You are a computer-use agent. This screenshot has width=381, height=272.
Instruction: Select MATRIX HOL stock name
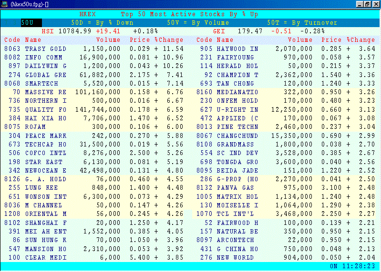[x=237, y=197]
